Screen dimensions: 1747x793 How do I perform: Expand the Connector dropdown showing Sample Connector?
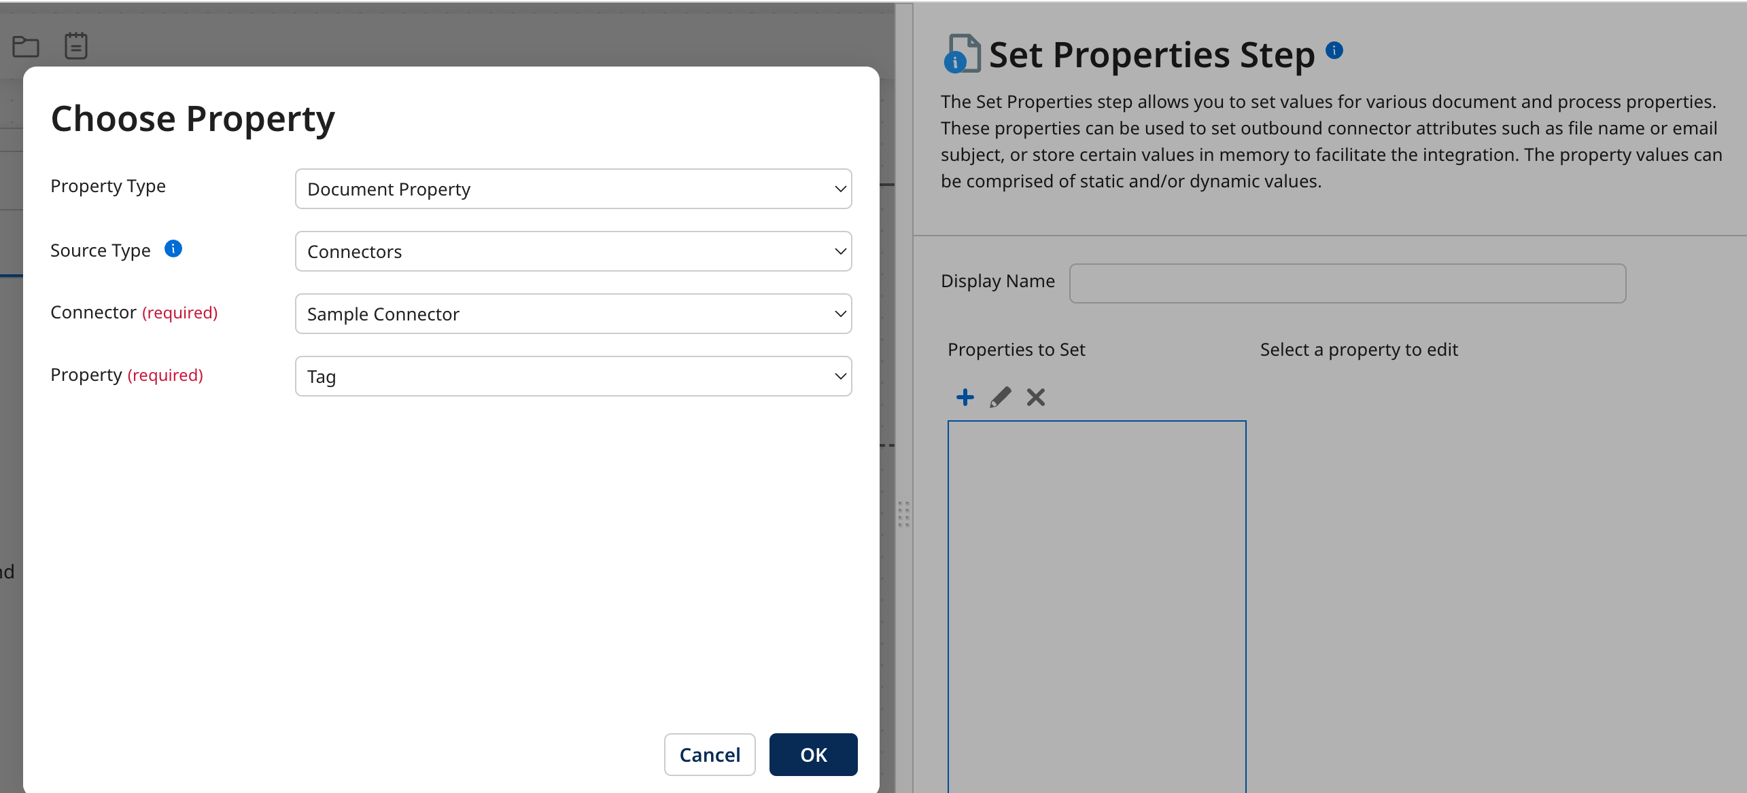point(573,314)
